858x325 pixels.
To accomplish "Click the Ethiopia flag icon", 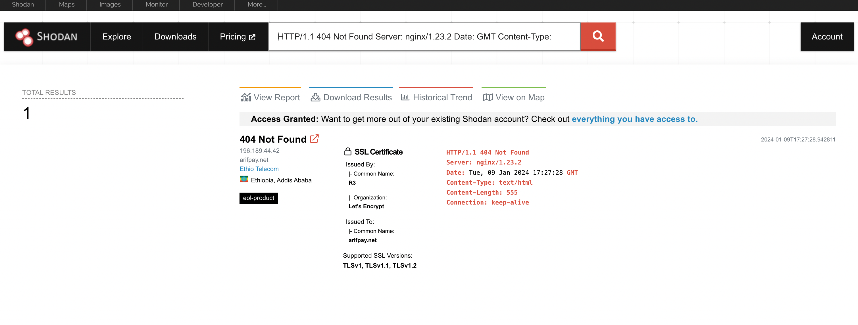I will click(244, 179).
